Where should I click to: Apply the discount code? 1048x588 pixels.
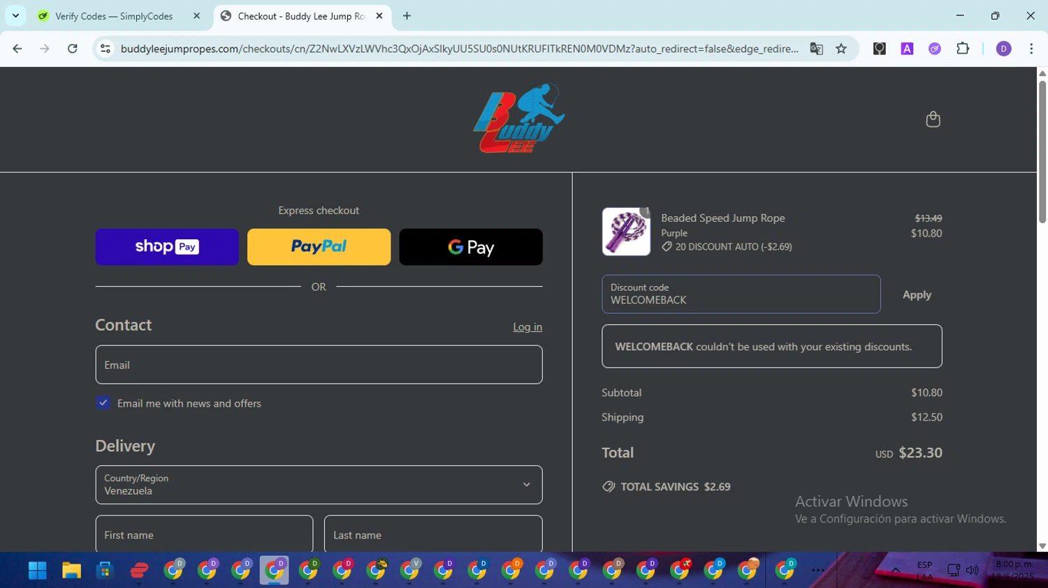[x=917, y=295]
